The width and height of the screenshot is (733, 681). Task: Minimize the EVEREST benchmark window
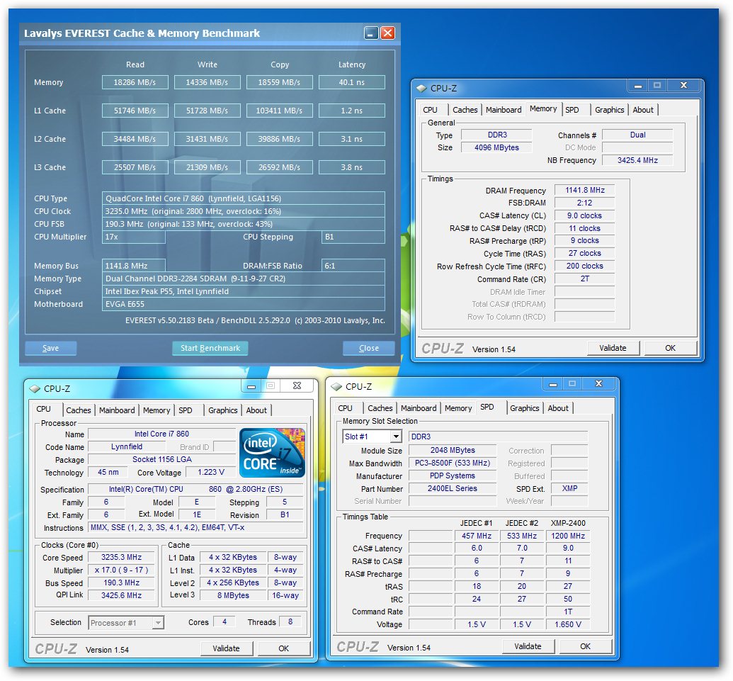371,33
